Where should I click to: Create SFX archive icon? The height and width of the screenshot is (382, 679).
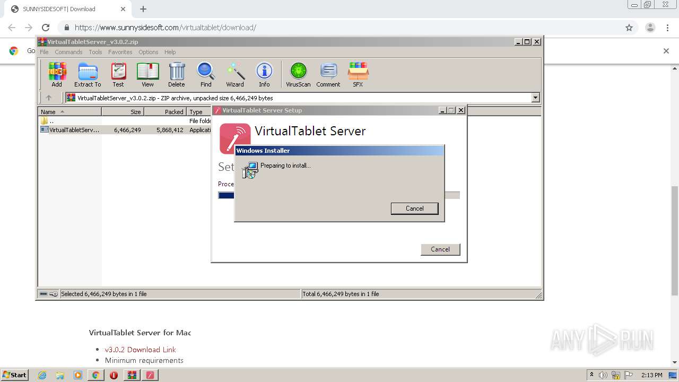[358, 74]
